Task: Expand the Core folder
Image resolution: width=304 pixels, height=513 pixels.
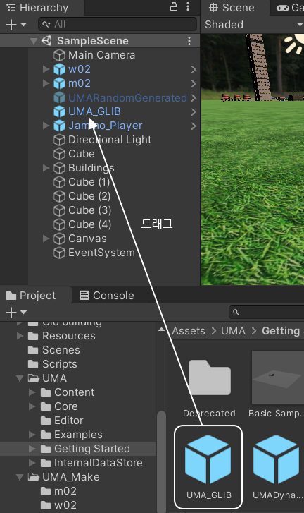Action: 32,406
